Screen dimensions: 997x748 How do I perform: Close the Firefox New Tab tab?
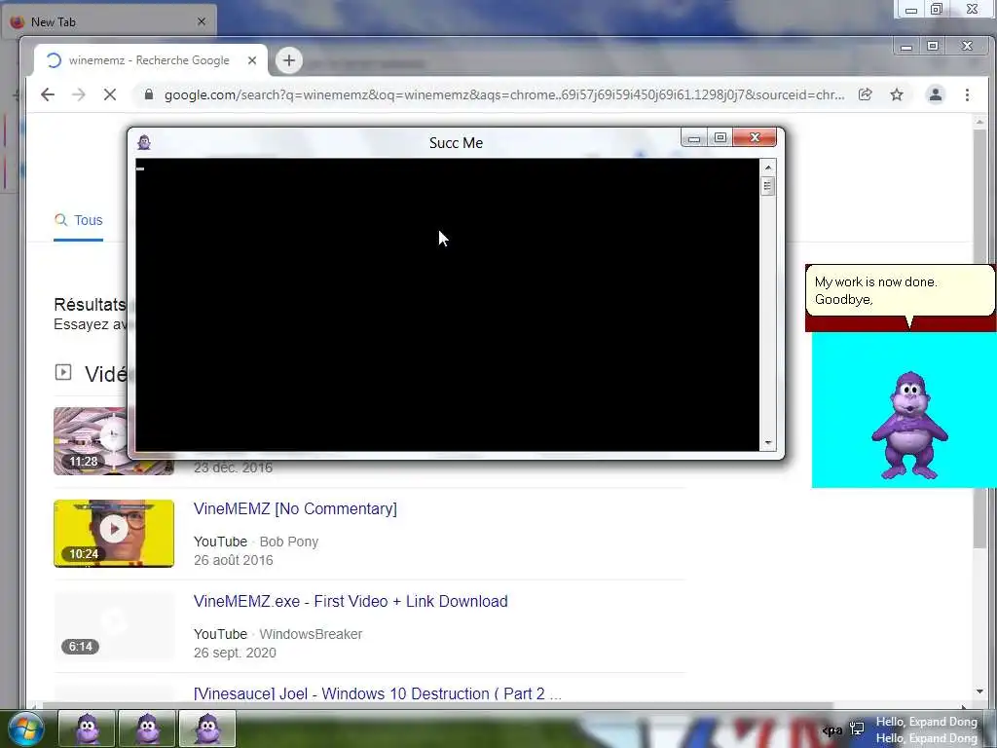click(202, 21)
